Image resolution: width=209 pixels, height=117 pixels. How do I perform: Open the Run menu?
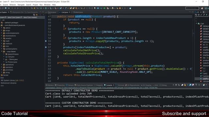(x=41, y=5)
